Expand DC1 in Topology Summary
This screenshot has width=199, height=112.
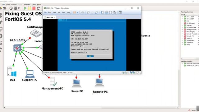click(182, 21)
